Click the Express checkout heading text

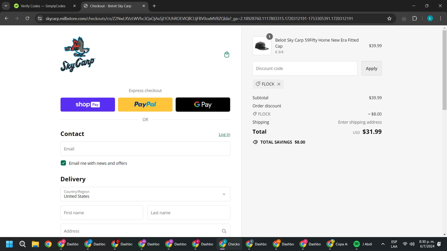[145, 91]
